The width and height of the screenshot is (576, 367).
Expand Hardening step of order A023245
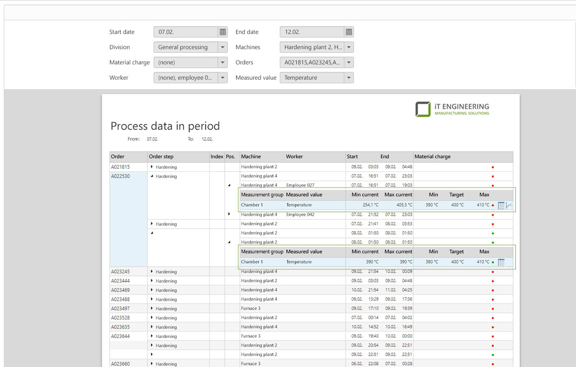tap(152, 272)
